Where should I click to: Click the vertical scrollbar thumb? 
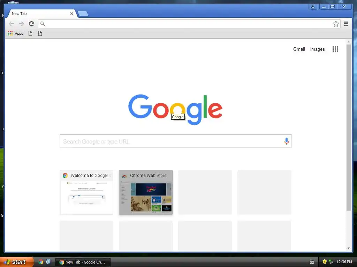[x=349, y=128]
